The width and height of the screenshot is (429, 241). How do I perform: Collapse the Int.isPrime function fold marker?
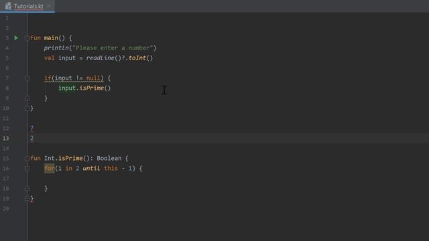tap(27, 158)
